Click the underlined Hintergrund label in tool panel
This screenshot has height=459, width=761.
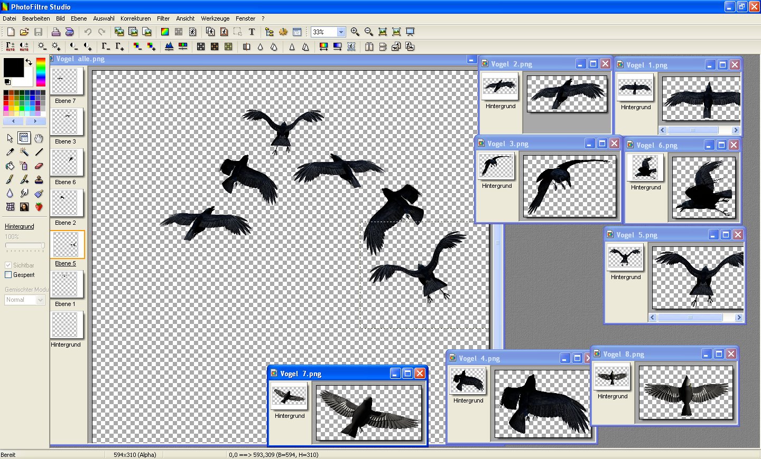[20, 226]
